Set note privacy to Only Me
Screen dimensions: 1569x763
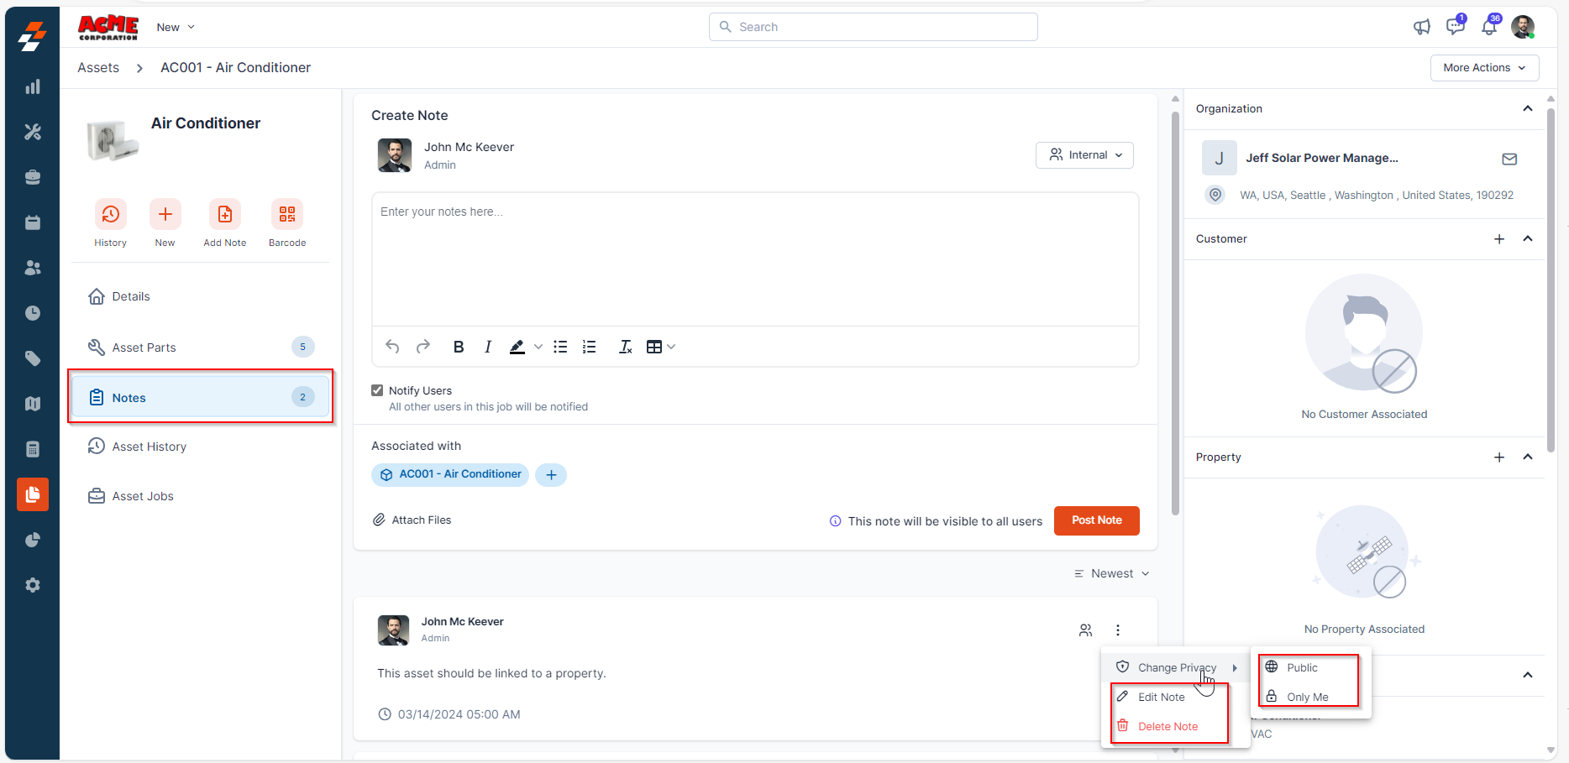(x=1309, y=697)
